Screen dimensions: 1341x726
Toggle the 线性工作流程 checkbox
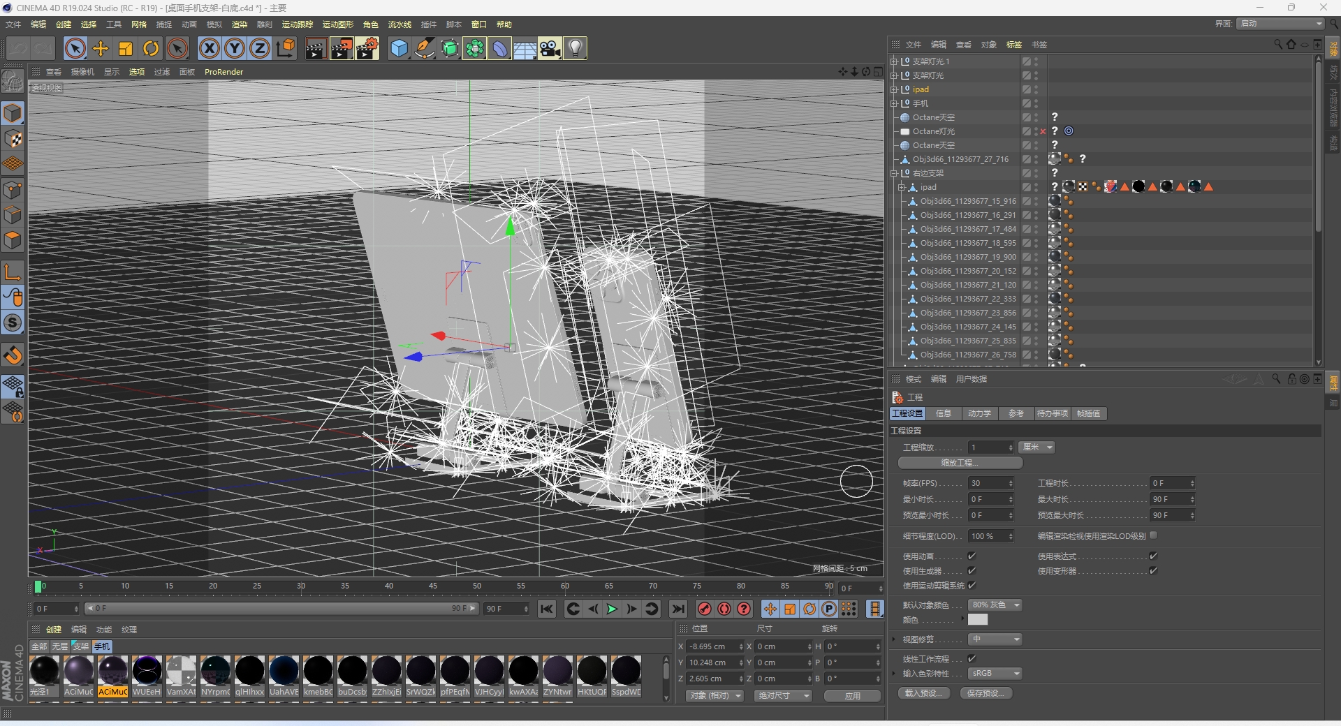pyautogui.click(x=972, y=658)
